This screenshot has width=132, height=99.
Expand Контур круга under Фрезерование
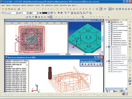point(109,72)
